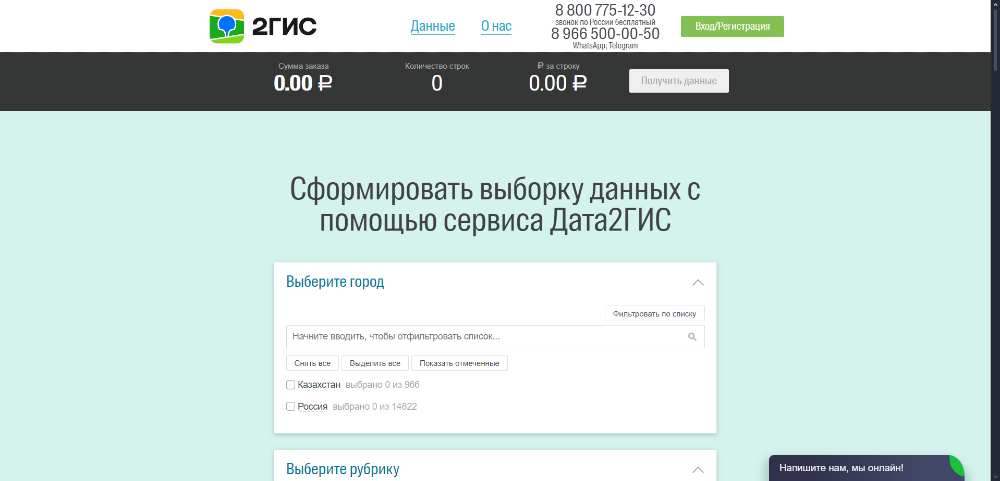The image size is (1000, 481).
Task: Click the search magnifier icon in city filter
Action: [x=692, y=337]
